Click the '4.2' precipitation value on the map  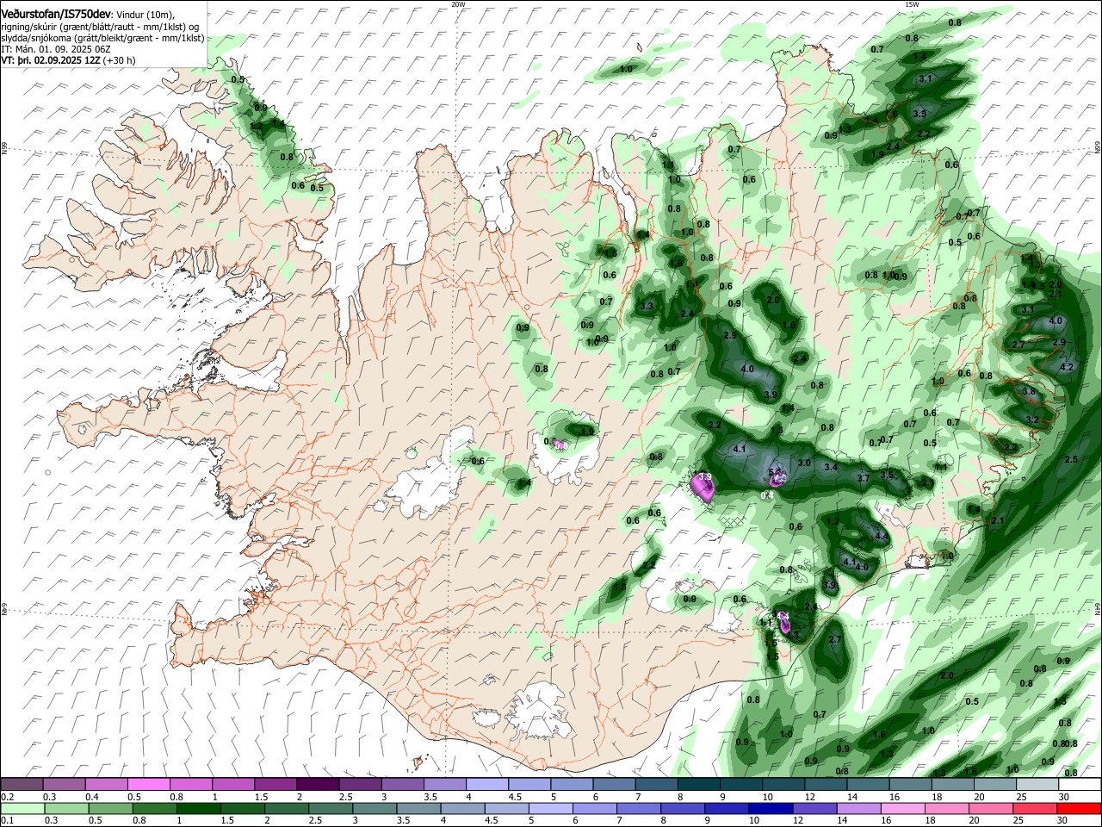[1068, 367]
